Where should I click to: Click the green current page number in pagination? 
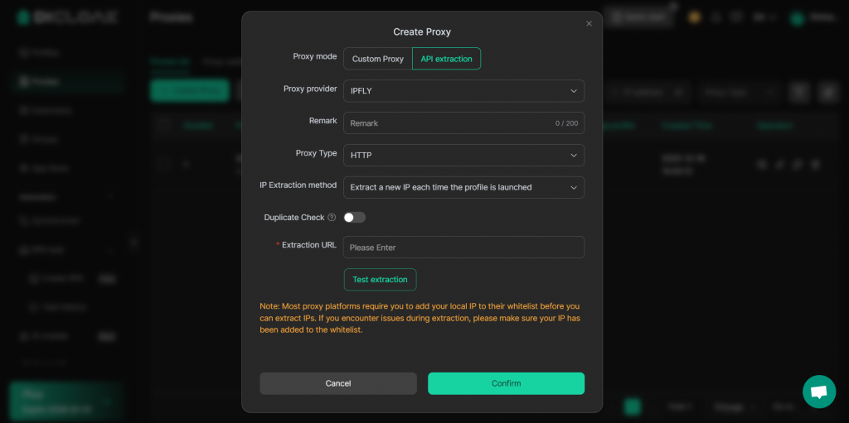click(633, 406)
